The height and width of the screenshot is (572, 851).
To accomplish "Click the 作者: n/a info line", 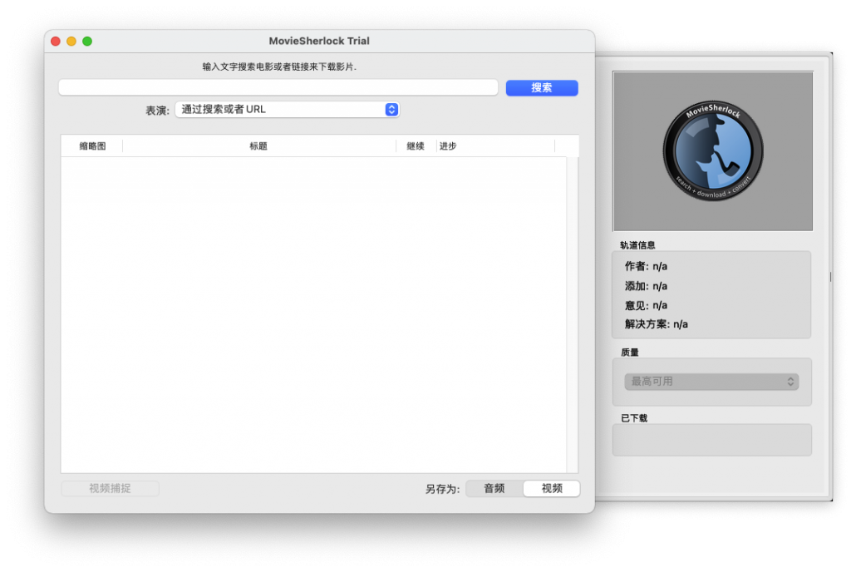I will [646, 267].
